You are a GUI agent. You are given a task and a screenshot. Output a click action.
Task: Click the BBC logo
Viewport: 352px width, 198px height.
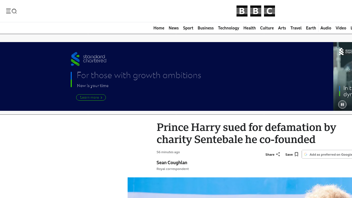[255, 11]
